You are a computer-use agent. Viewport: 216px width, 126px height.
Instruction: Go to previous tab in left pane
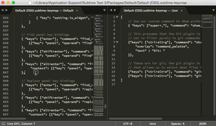click(x=2, y=10)
